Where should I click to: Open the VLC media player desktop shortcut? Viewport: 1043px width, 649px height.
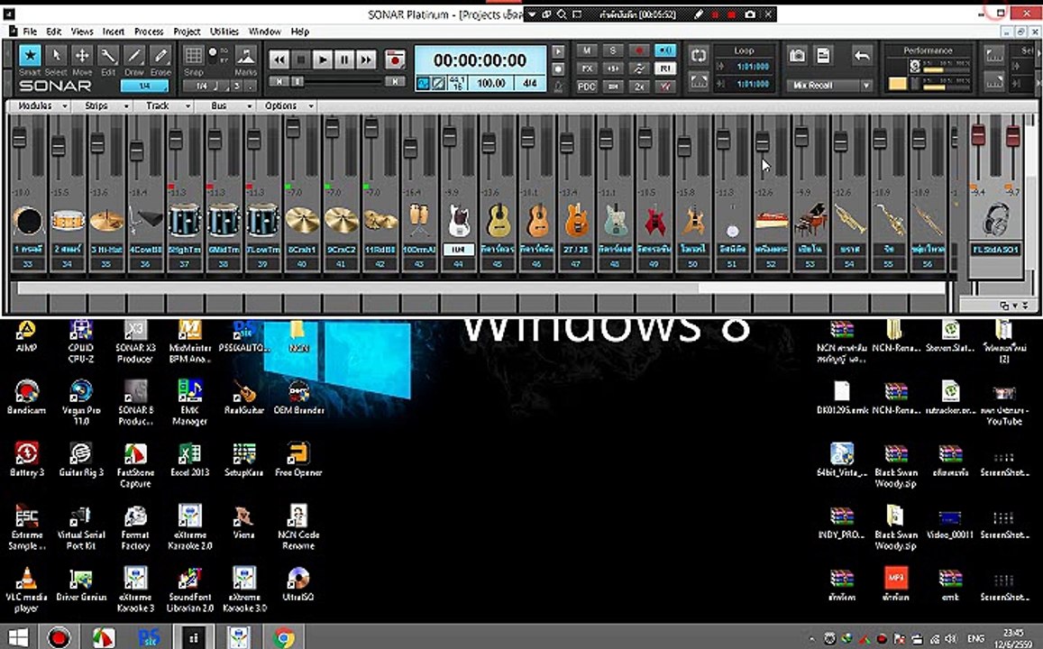click(x=26, y=590)
